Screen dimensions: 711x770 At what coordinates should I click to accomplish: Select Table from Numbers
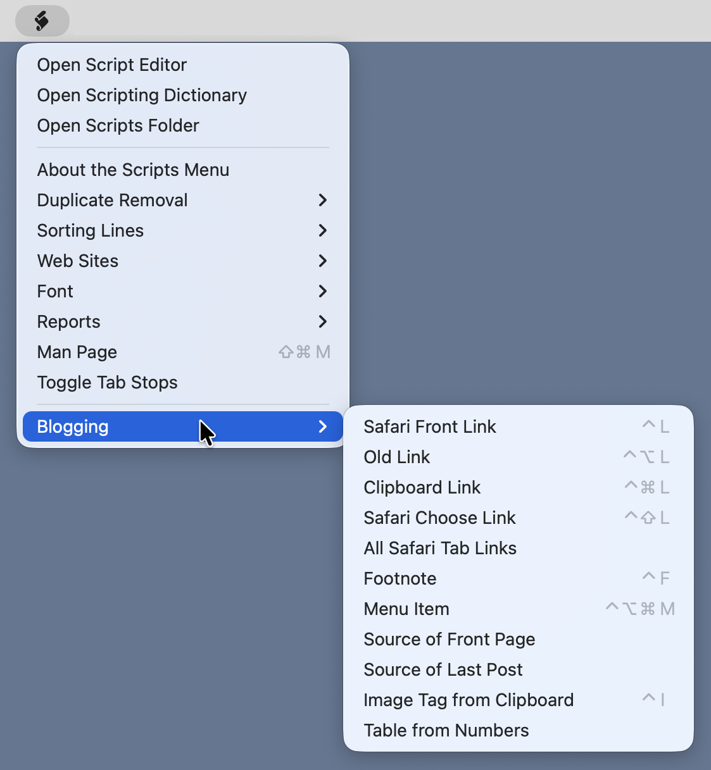point(446,730)
